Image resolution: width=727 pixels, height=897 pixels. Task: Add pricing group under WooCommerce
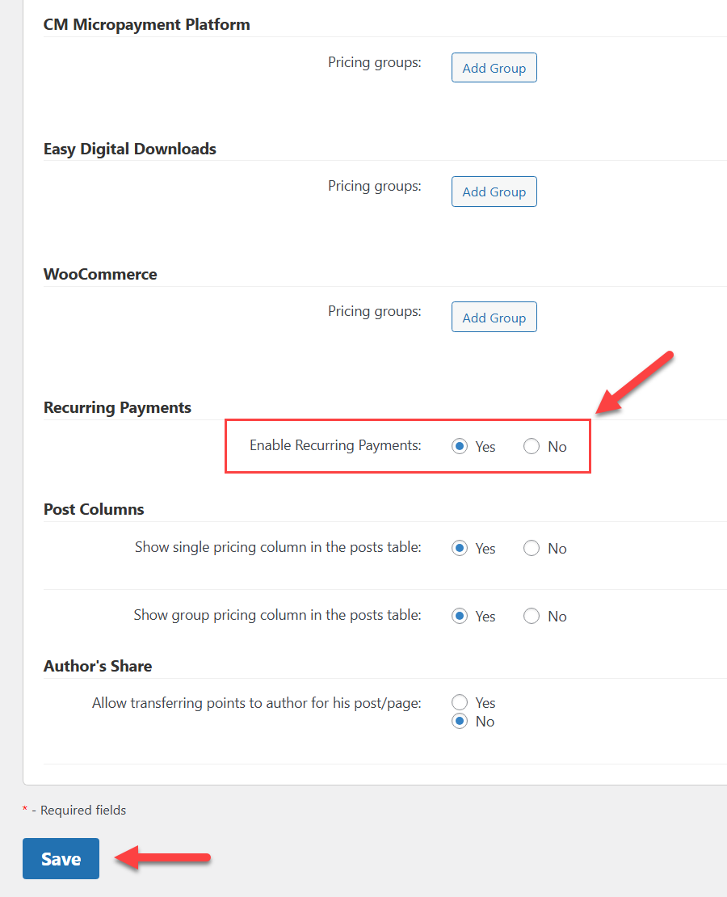point(494,317)
